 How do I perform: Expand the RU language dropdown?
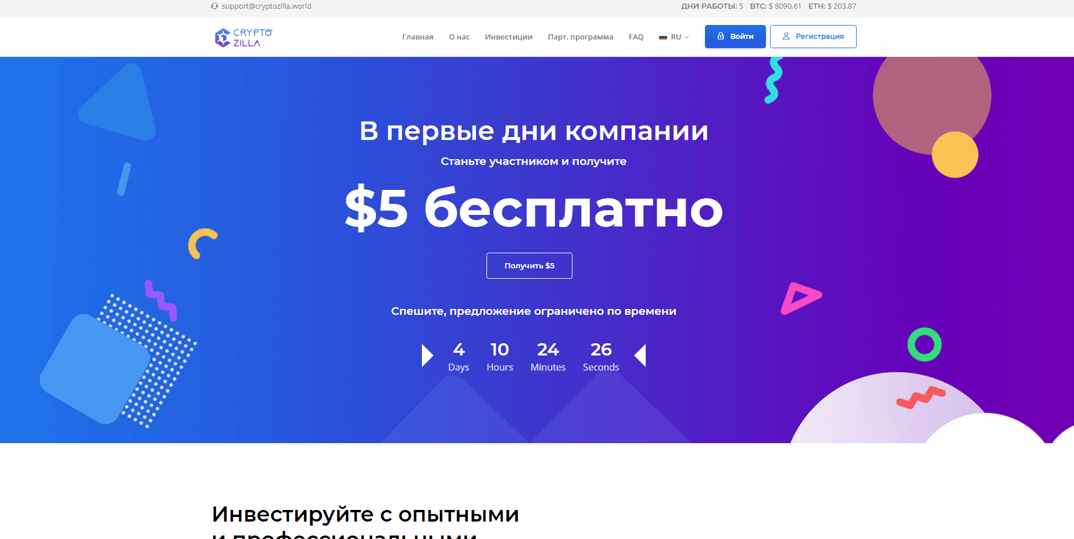(x=674, y=37)
